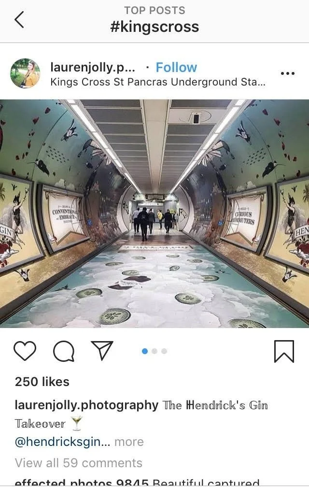Viewport: 309px width, 487px height.
Task: Tap the back arrow icon
Action: (19, 19)
